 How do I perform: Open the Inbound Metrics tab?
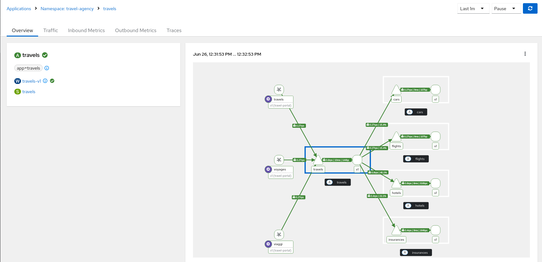tap(86, 31)
